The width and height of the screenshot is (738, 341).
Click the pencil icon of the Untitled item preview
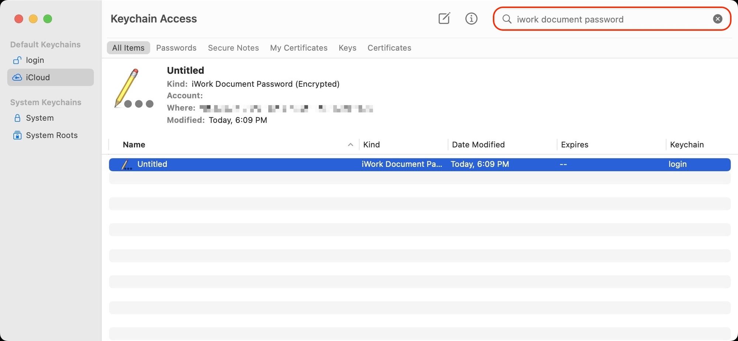click(x=127, y=87)
